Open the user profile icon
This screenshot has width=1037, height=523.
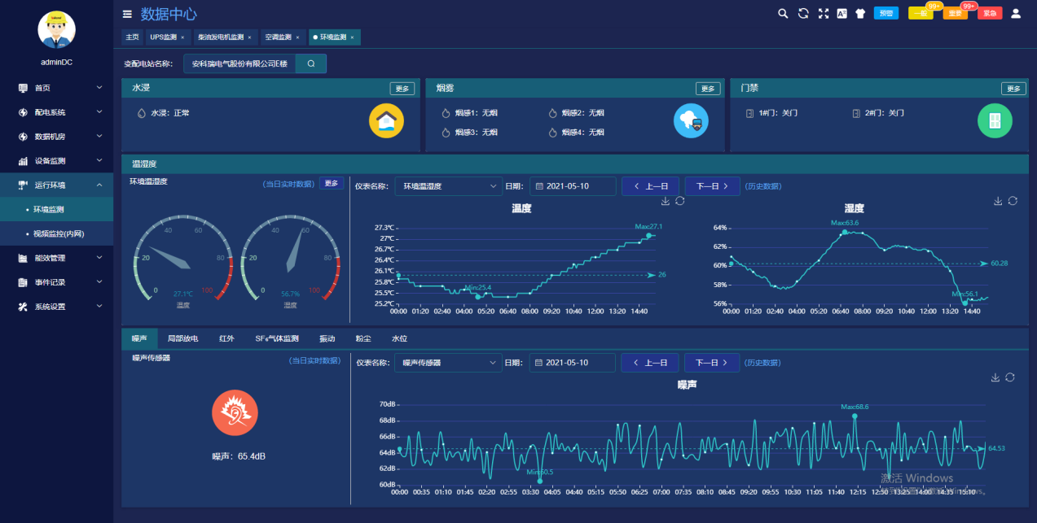click(x=1015, y=13)
